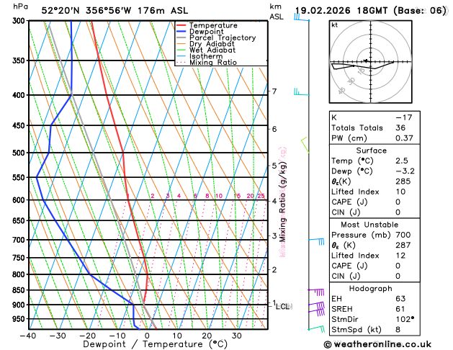
Task: Click the storm motion arrow in hodograph
Action: coord(366,60)
